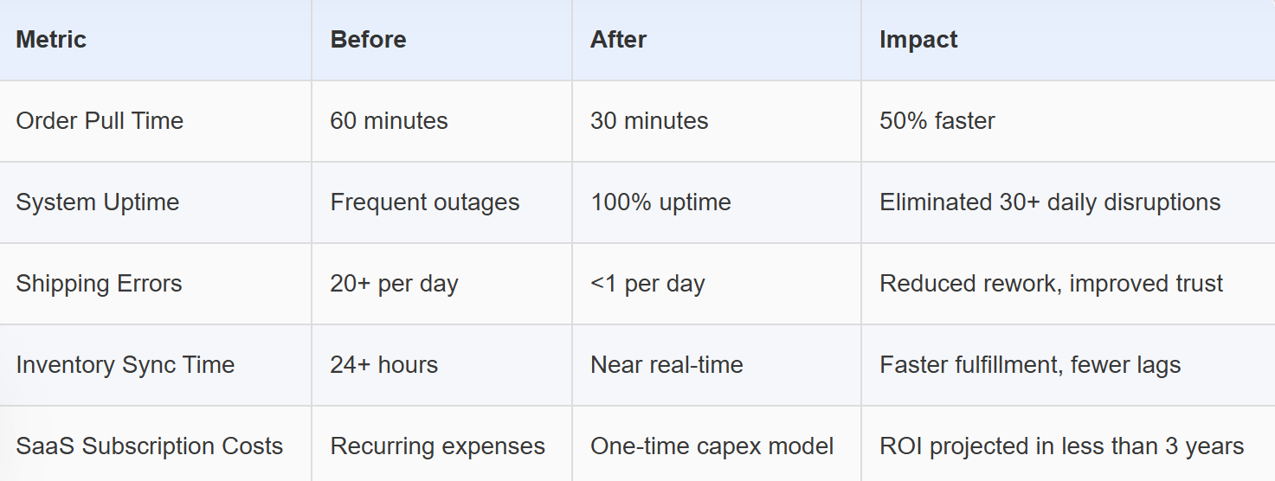Image resolution: width=1275 pixels, height=481 pixels.
Task: Click the Near real-time cell
Action: click(x=666, y=365)
